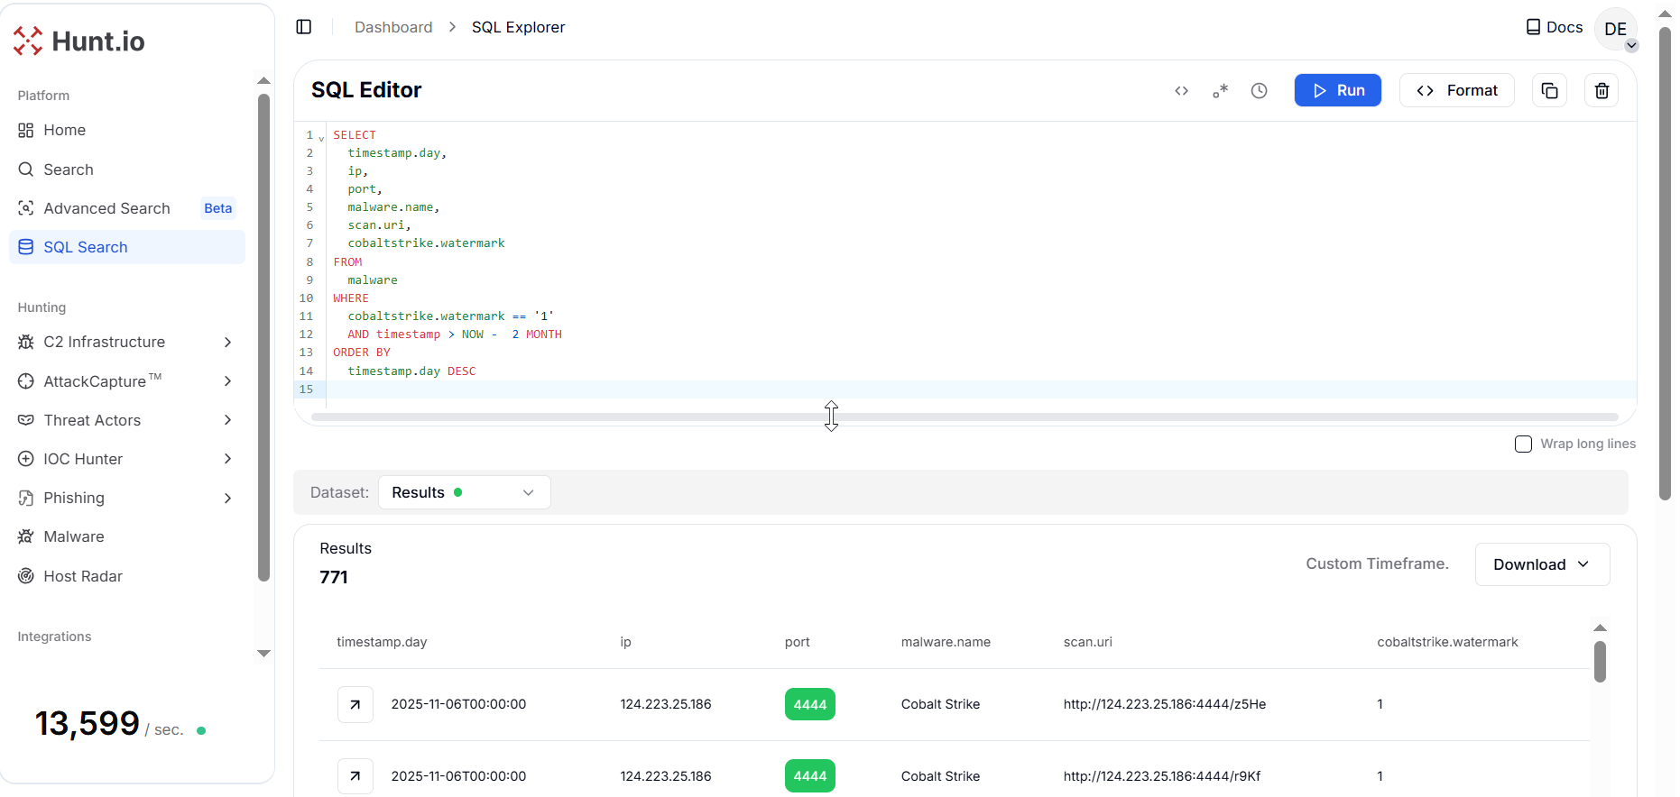Viewport: 1680px width, 797px height.
Task: Click the results table scrollbar thumb
Action: point(1600,662)
